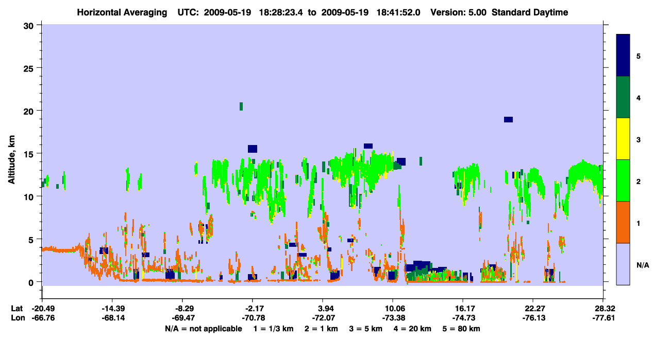
Task: Click latitude value 22.27
Action: (x=533, y=309)
